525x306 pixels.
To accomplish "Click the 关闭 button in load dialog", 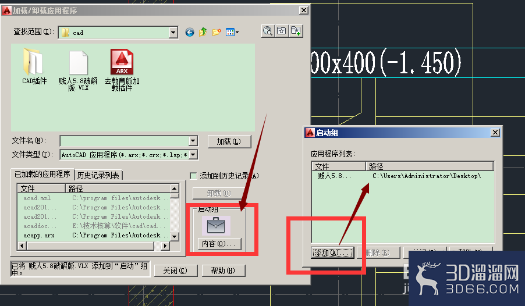I will [175, 271].
